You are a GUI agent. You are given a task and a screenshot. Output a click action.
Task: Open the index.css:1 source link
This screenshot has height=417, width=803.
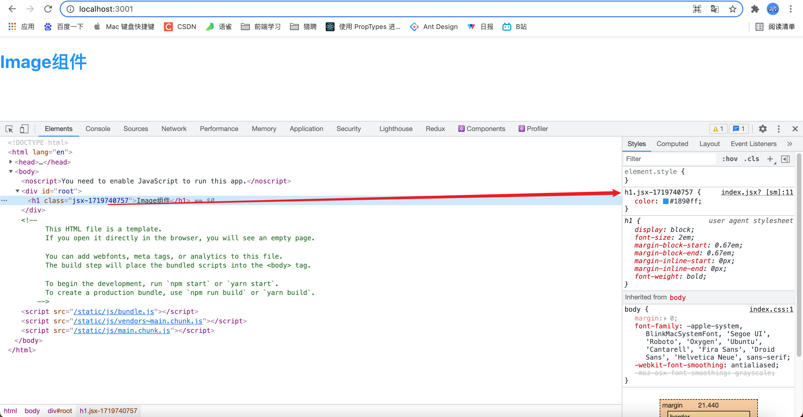click(770, 309)
